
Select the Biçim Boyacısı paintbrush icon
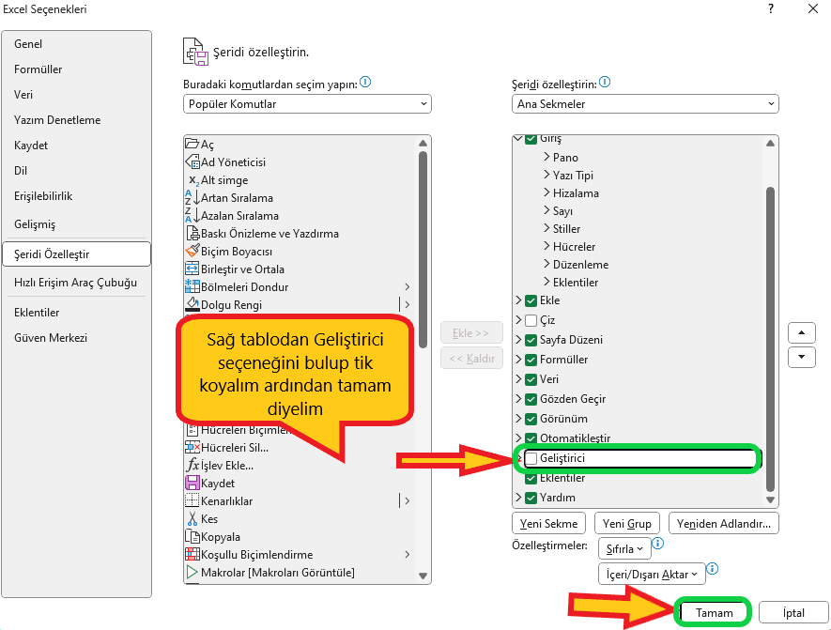click(x=192, y=252)
